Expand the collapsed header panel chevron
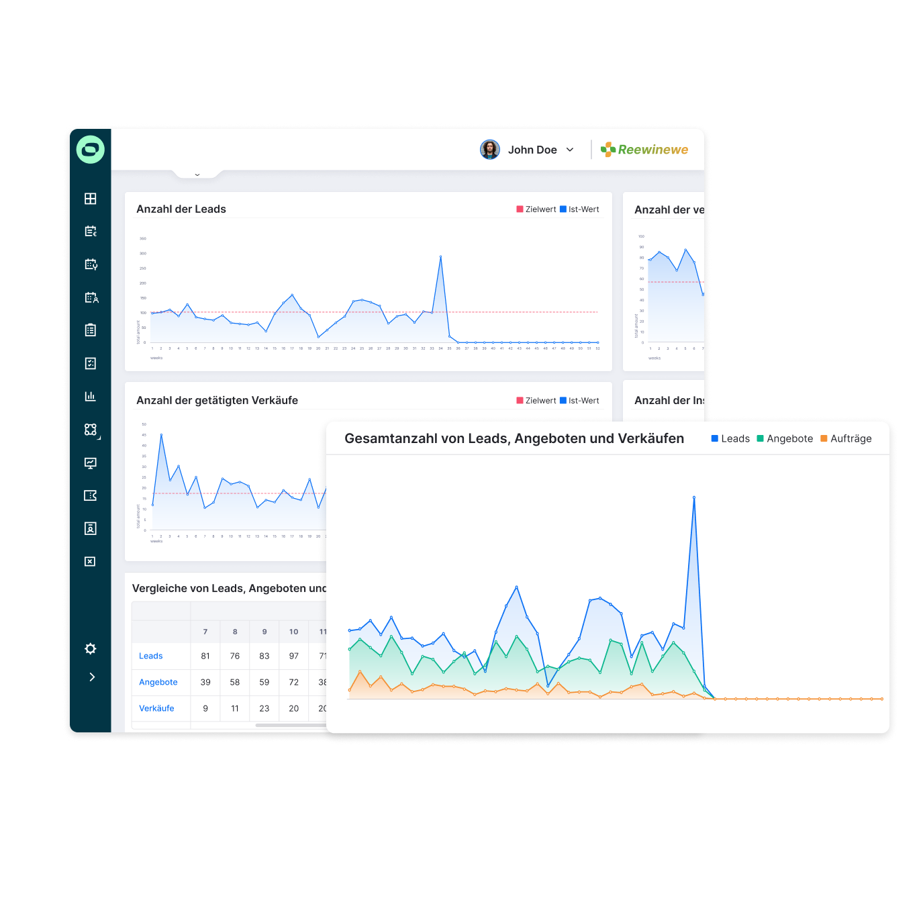Image resolution: width=923 pixels, height=923 pixels. point(197,175)
